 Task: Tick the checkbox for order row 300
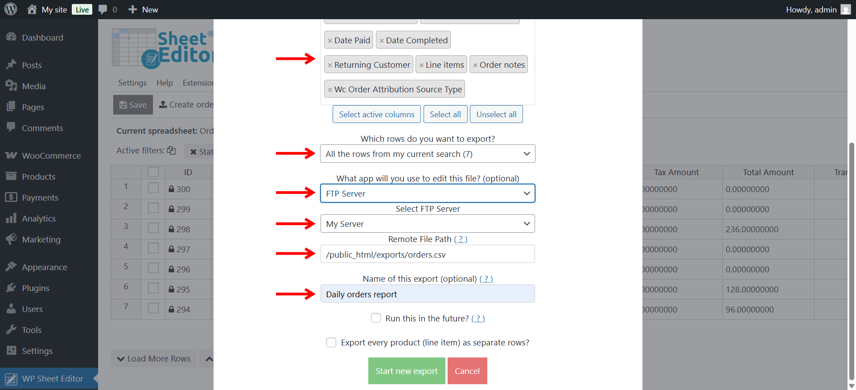click(x=153, y=188)
